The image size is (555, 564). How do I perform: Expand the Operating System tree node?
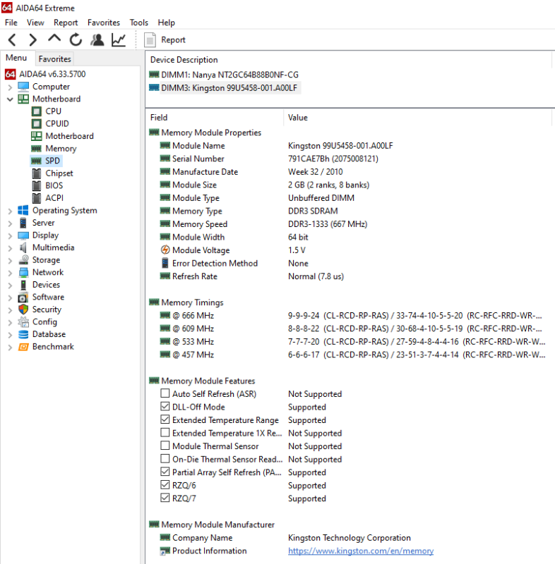10,211
